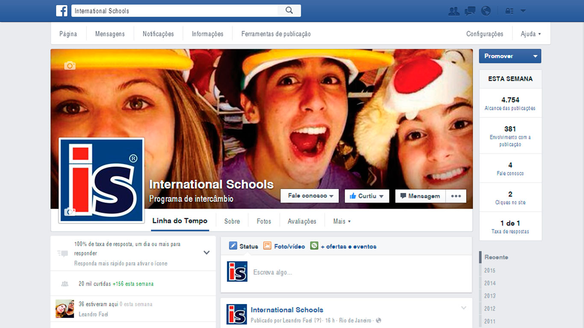Click the Facebook logo in the top bar
Image resolution: width=584 pixels, height=328 pixels.
coord(62,11)
